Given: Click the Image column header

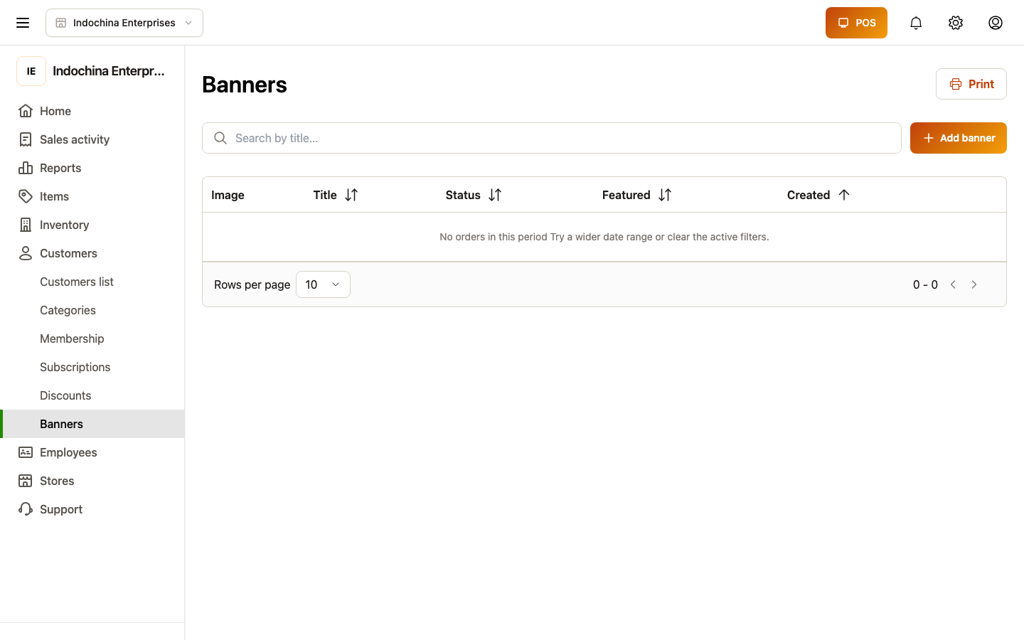Looking at the screenshot, I should [x=228, y=195].
